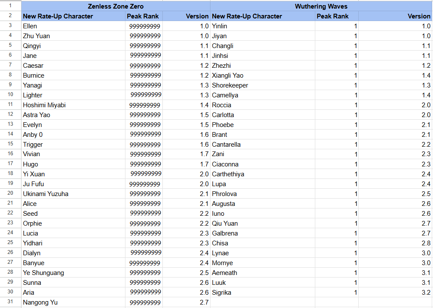Select cell containing Cantarella
433x308 pixels.
(262, 145)
